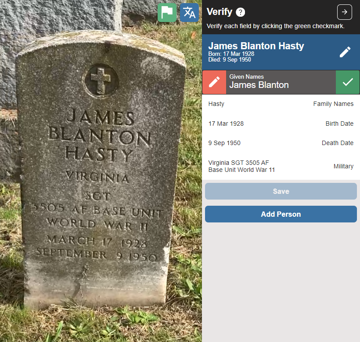Image resolution: width=360 pixels, height=342 pixels.
Task: Select the Military information row
Action: click(x=281, y=166)
